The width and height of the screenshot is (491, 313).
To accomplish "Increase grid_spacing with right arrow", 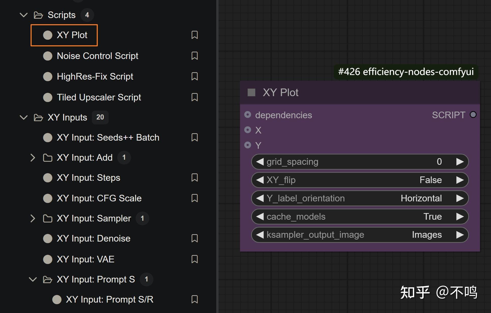I will pyautogui.click(x=460, y=162).
